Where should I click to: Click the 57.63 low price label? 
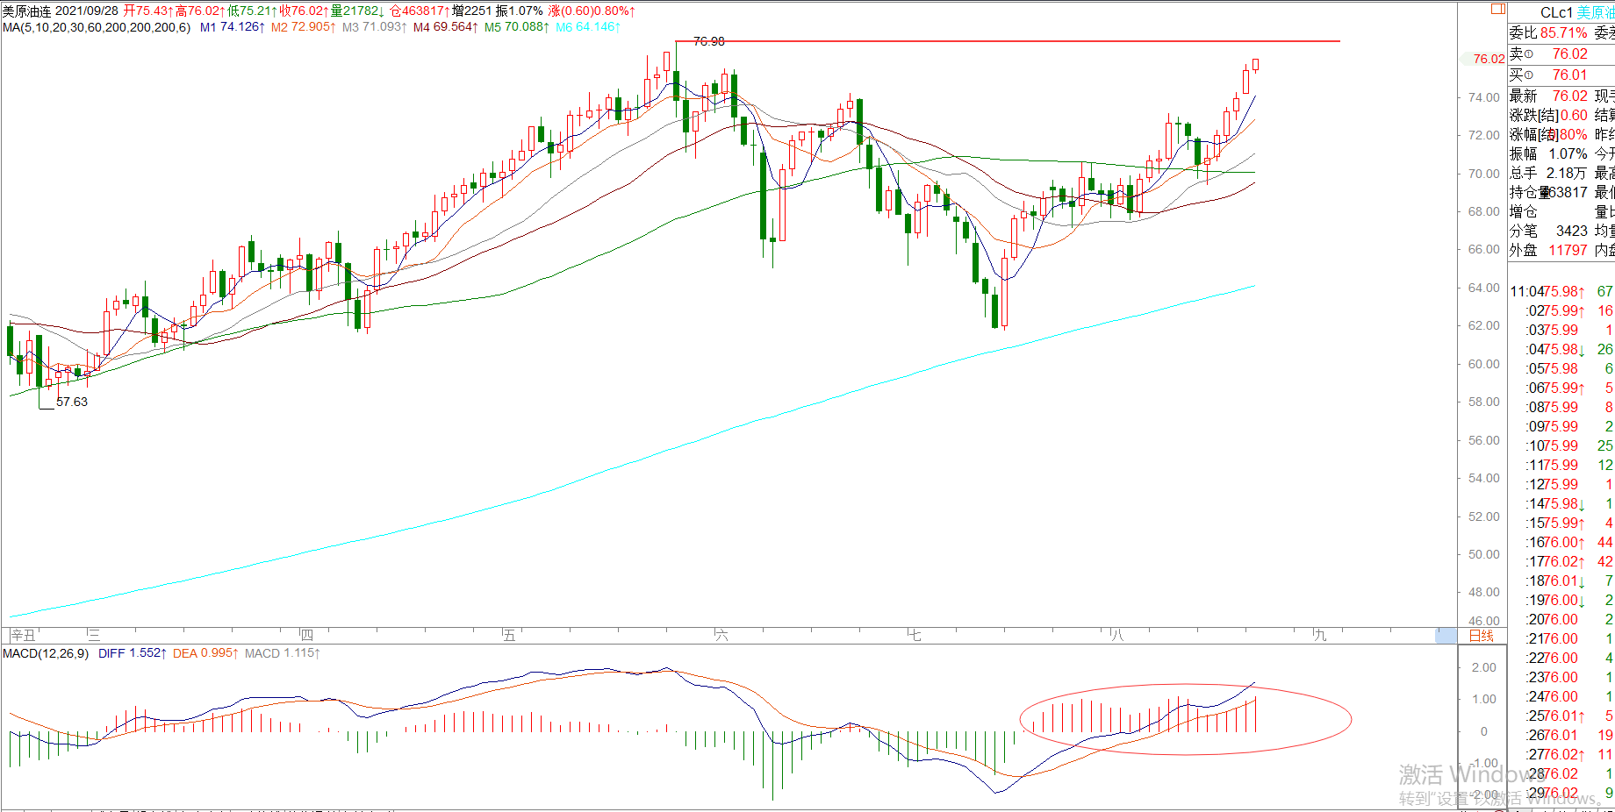(x=72, y=402)
